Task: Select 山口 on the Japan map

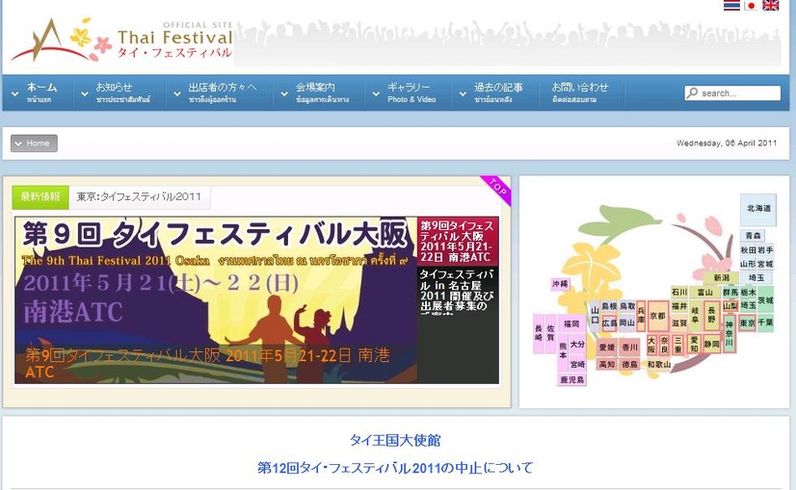Action: coord(595,316)
